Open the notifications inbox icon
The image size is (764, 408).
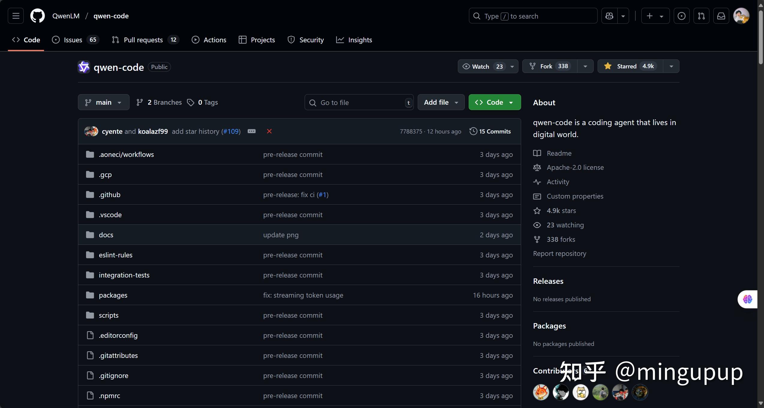(721, 16)
